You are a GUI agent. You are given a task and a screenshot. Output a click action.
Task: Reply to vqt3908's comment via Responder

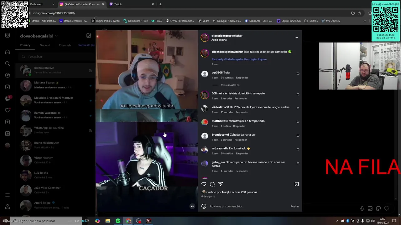click(x=242, y=78)
